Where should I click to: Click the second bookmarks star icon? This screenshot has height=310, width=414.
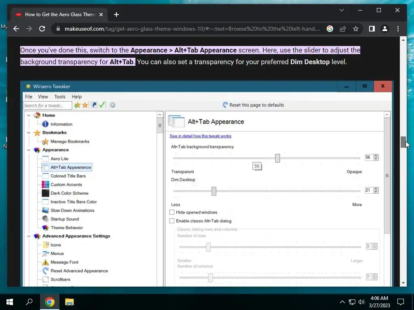click(x=85, y=105)
